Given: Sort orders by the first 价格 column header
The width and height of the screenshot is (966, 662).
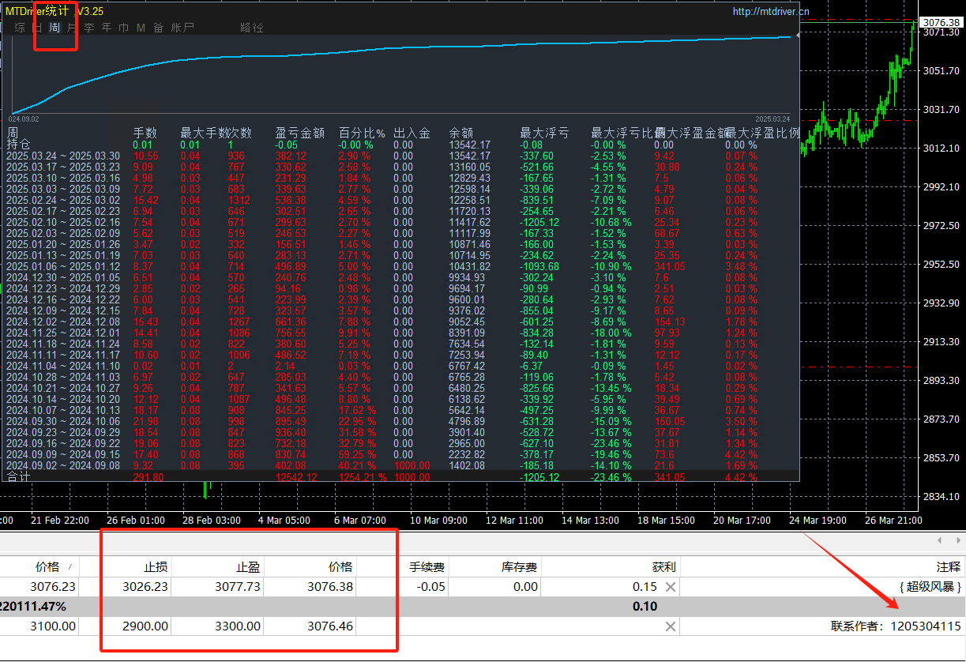Looking at the screenshot, I should click(47, 566).
